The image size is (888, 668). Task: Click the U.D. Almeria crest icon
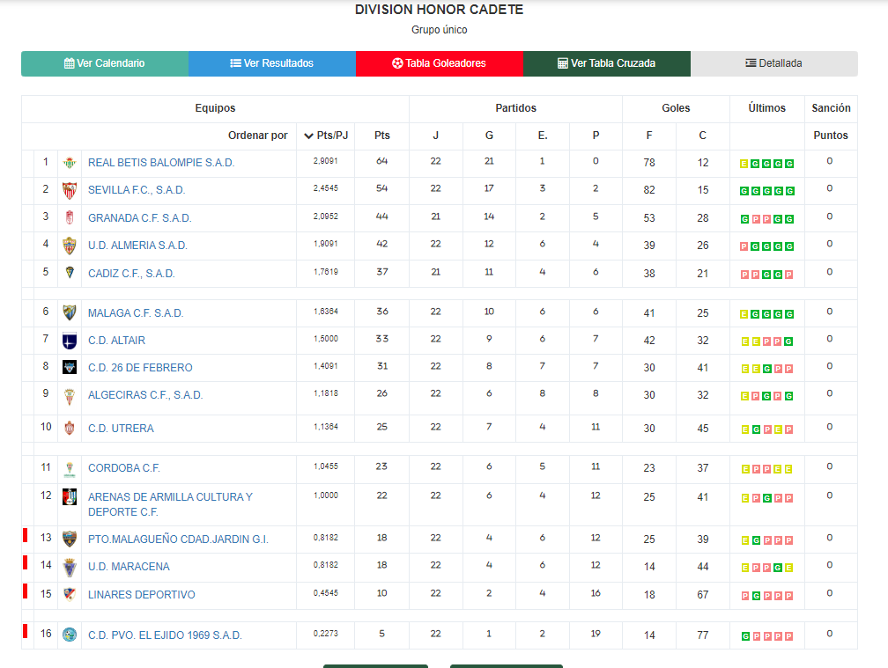(70, 246)
